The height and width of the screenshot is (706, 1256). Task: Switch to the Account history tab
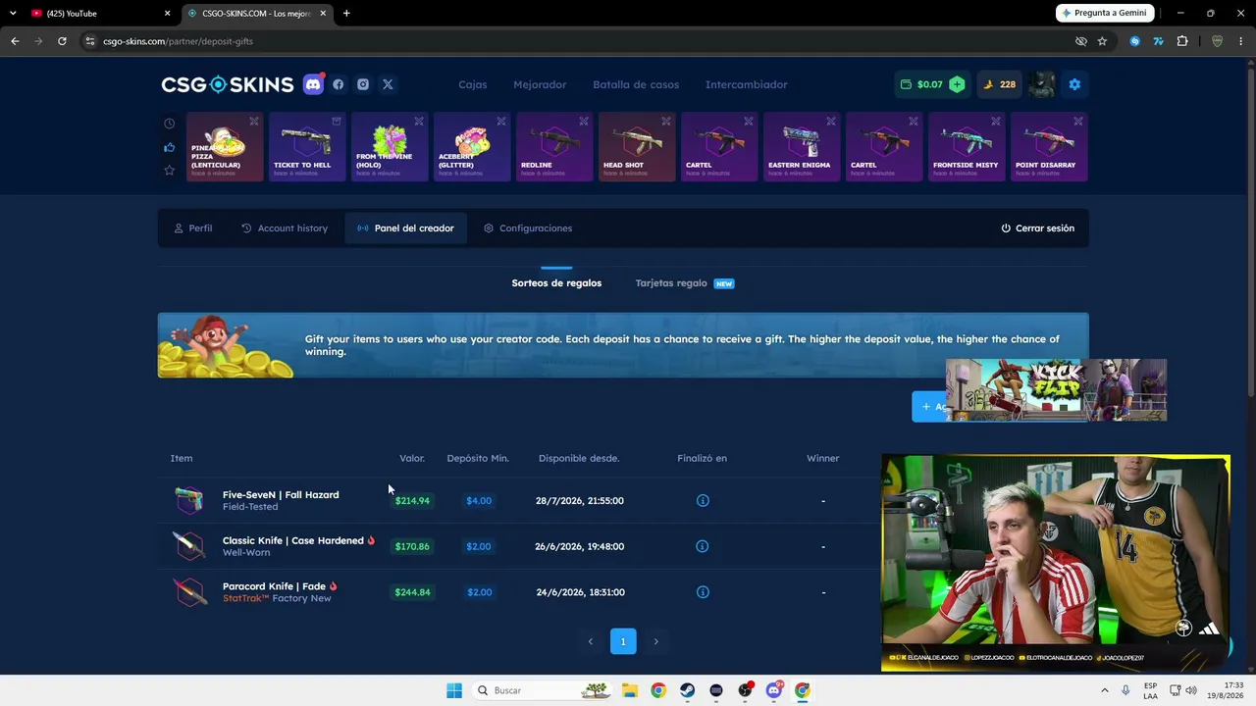[285, 228]
